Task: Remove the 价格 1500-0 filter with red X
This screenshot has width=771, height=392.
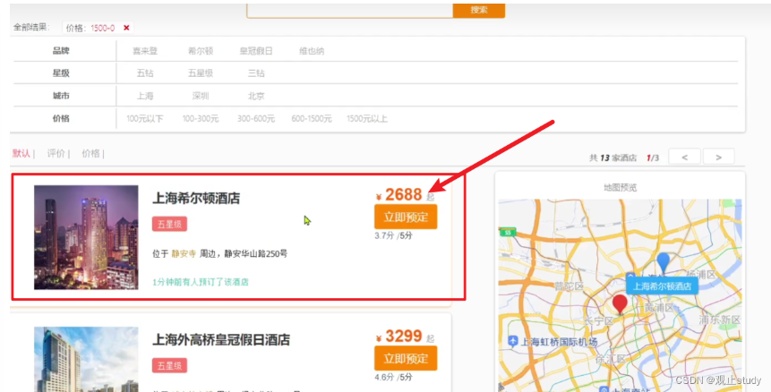Action: click(126, 28)
